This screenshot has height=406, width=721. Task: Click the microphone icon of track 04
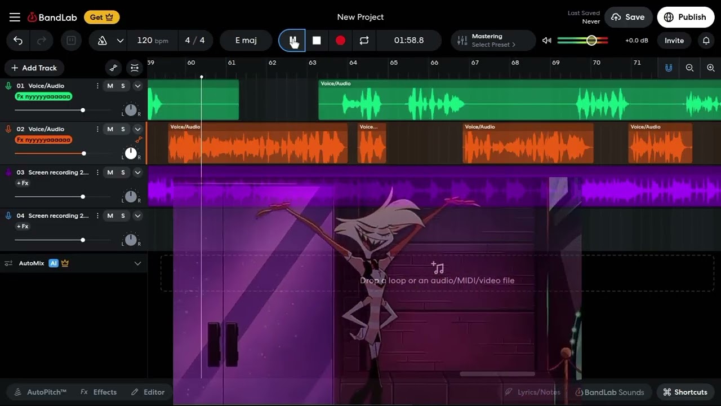tap(8, 216)
